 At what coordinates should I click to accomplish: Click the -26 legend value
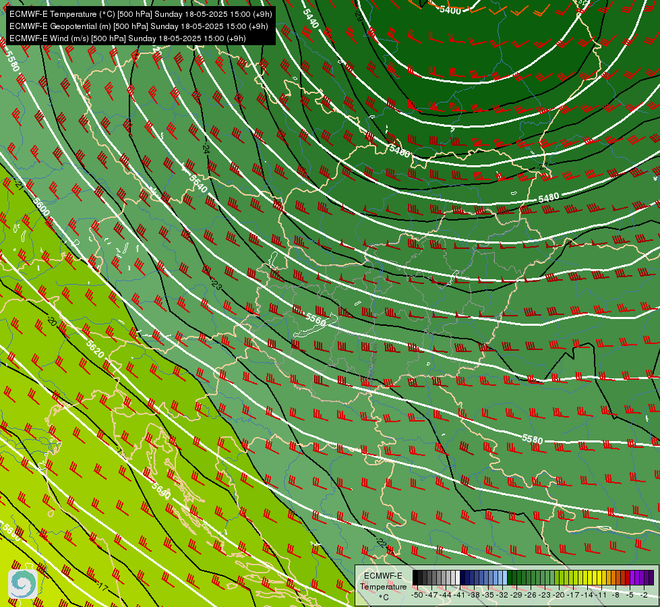tap(532, 595)
